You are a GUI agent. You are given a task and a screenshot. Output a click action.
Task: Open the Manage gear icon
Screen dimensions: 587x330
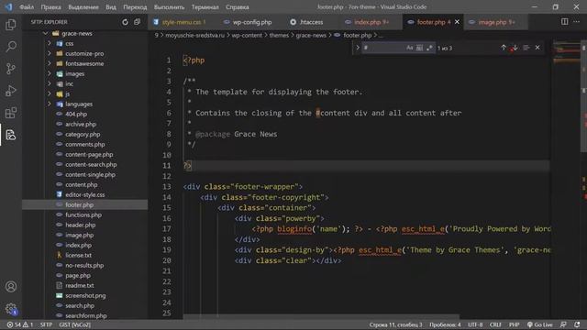tap(11, 309)
